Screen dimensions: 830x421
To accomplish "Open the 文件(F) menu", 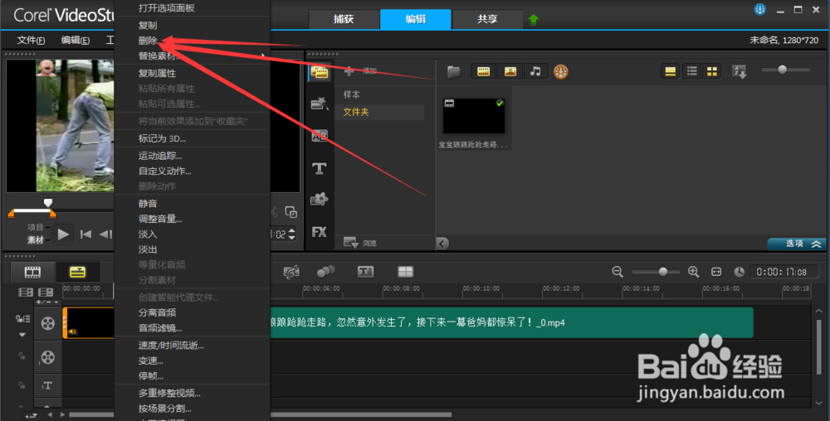I will 31,40.
